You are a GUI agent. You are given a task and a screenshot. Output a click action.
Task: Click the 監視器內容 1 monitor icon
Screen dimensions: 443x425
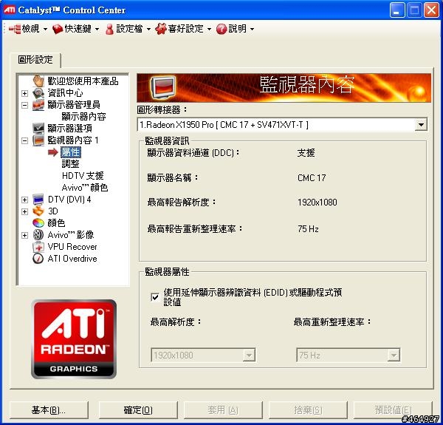pos(38,140)
